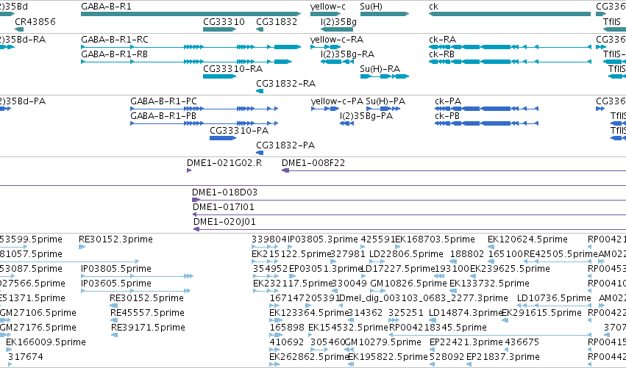Click the CG31832 gene label
This screenshot has width=626, height=368.
click(x=277, y=22)
